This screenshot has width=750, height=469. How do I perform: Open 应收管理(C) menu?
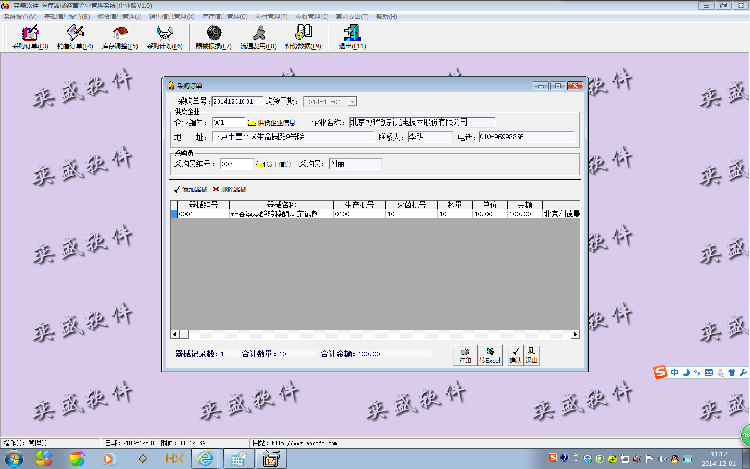(x=312, y=17)
